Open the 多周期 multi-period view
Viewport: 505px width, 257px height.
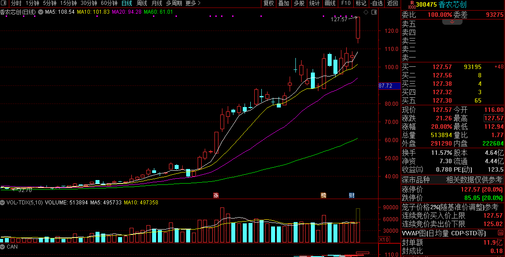[x=174, y=3]
